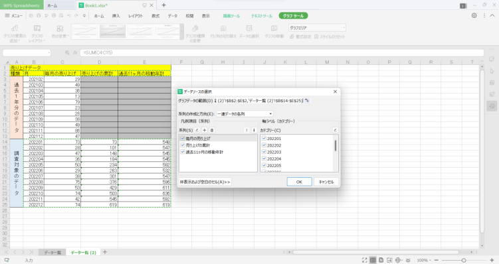Image resolution: width=499 pixels, height=264 pixels.
Task: Select the second chart style thumbnail
Action: (x=113, y=32)
